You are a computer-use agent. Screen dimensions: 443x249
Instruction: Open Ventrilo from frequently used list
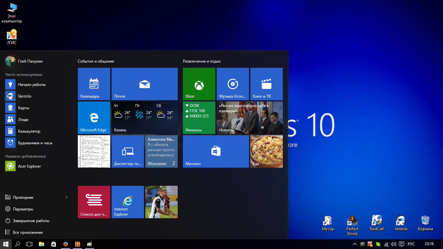point(25,96)
